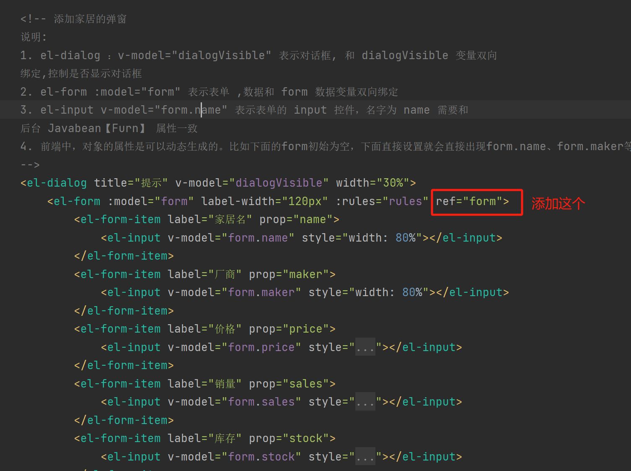Click the closing </el-input> tag on form.price line

[x=426, y=347]
